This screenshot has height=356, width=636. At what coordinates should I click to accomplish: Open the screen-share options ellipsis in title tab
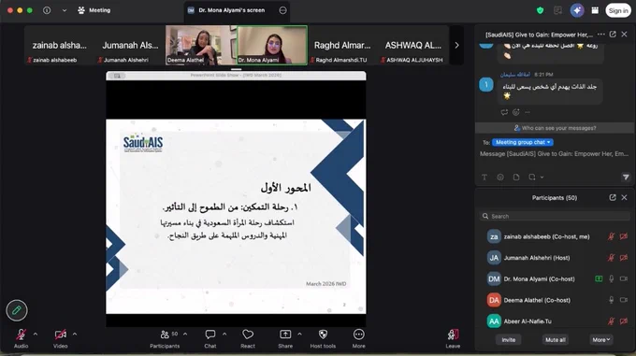(282, 10)
